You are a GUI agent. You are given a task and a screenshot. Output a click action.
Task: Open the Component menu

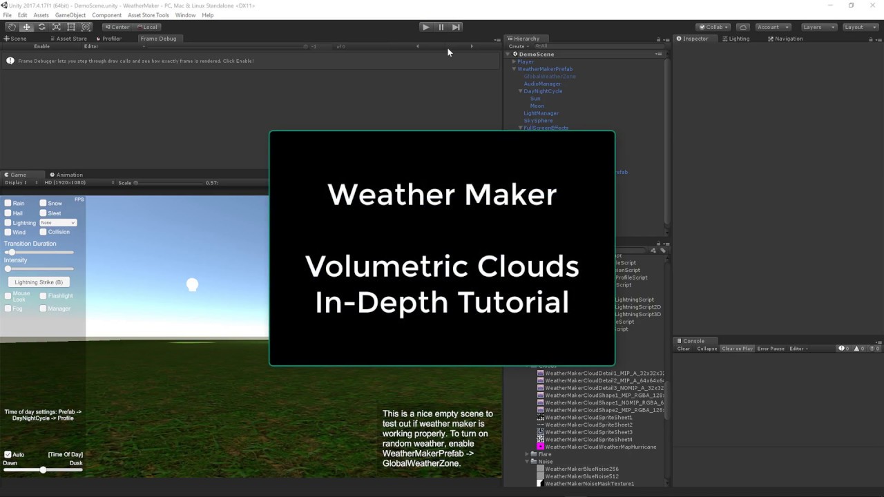point(106,15)
